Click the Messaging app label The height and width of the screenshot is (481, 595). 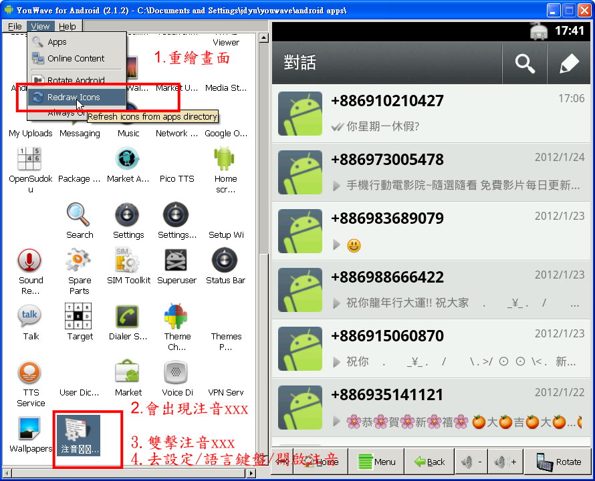click(80, 133)
